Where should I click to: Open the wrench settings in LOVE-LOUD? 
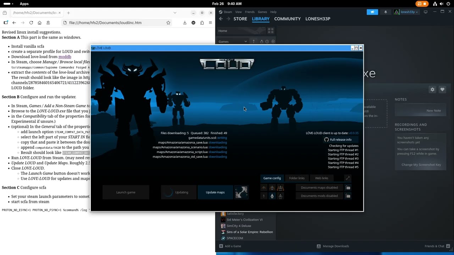pos(348,178)
